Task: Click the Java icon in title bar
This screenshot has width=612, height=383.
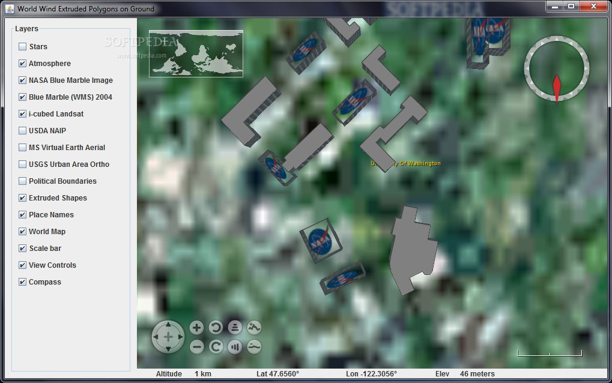Action: (10, 8)
